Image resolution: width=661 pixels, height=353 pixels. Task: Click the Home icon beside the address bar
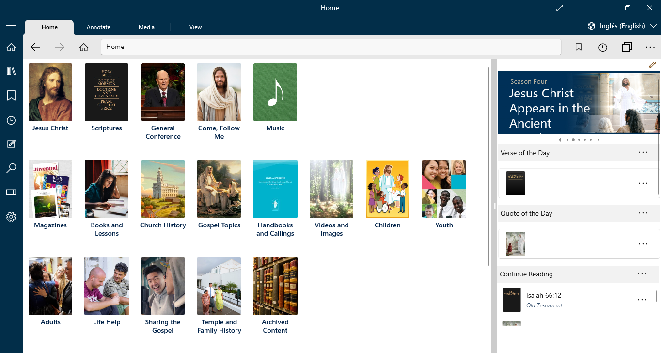click(x=84, y=47)
